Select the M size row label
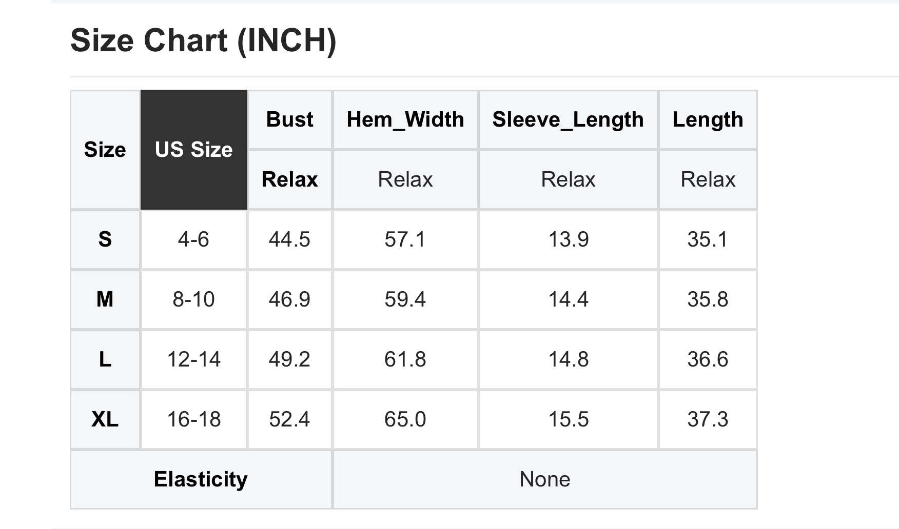899x529 pixels. pos(105,299)
